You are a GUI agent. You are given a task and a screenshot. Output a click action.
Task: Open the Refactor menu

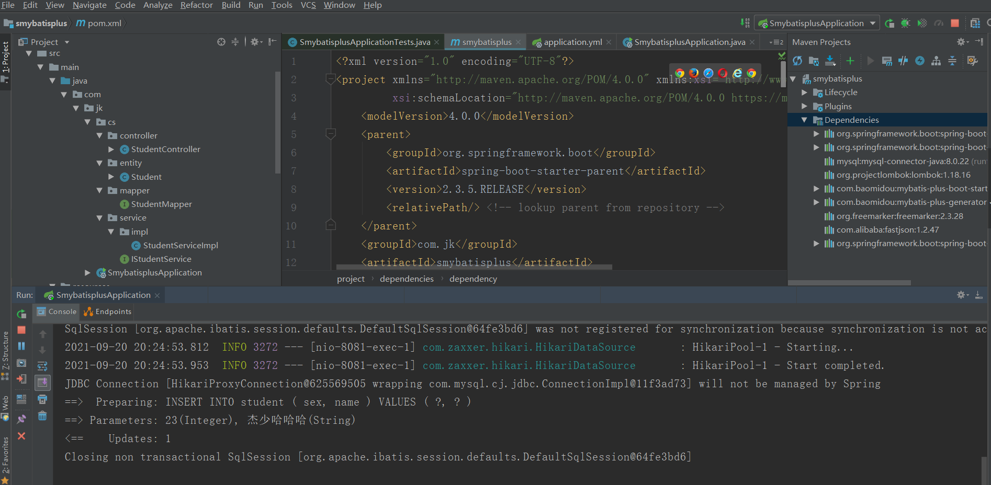(x=196, y=5)
